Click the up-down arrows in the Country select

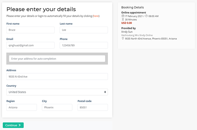pyautogui.click(x=105, y=92)
